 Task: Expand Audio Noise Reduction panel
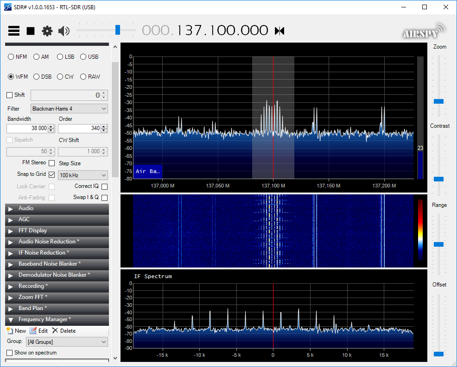click(x=57, y=242)
